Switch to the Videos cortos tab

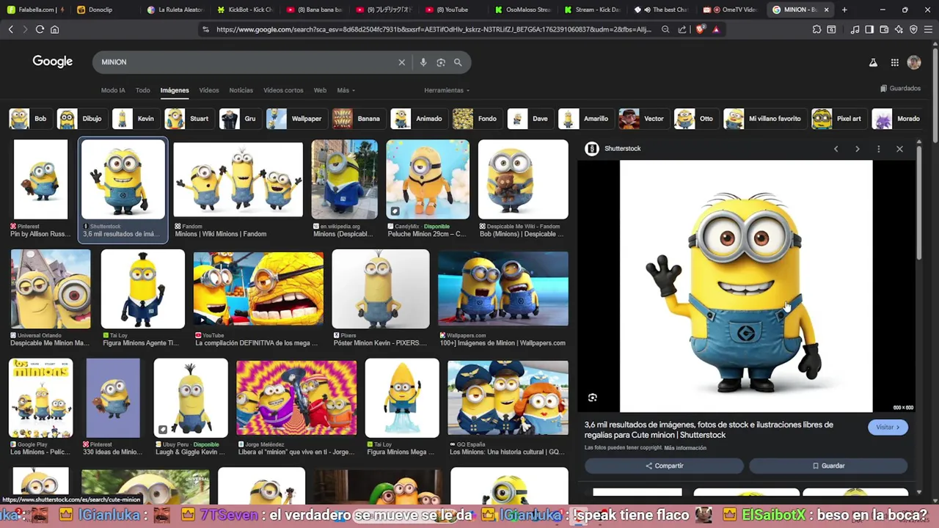point(283,90)
